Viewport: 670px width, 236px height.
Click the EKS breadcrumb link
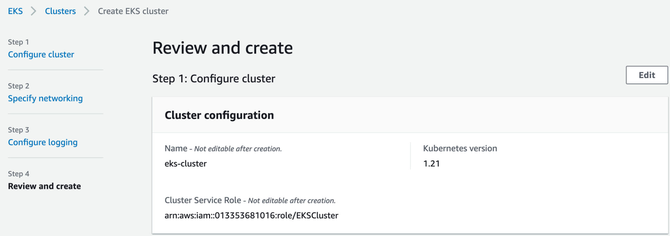(15, 11)
